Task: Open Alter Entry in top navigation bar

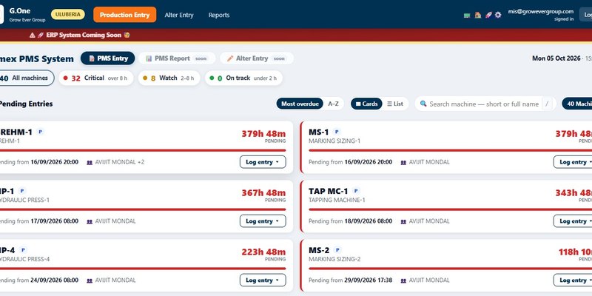Action: pyautogui.click(x=179, y=15)
